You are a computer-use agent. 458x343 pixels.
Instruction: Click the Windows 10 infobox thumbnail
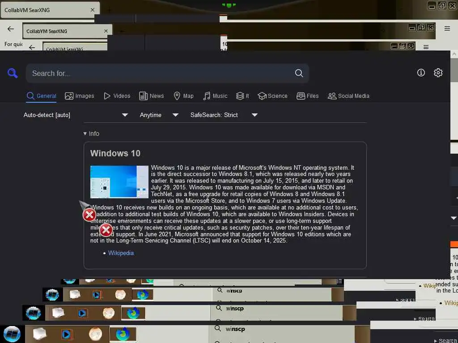[119, 182]
